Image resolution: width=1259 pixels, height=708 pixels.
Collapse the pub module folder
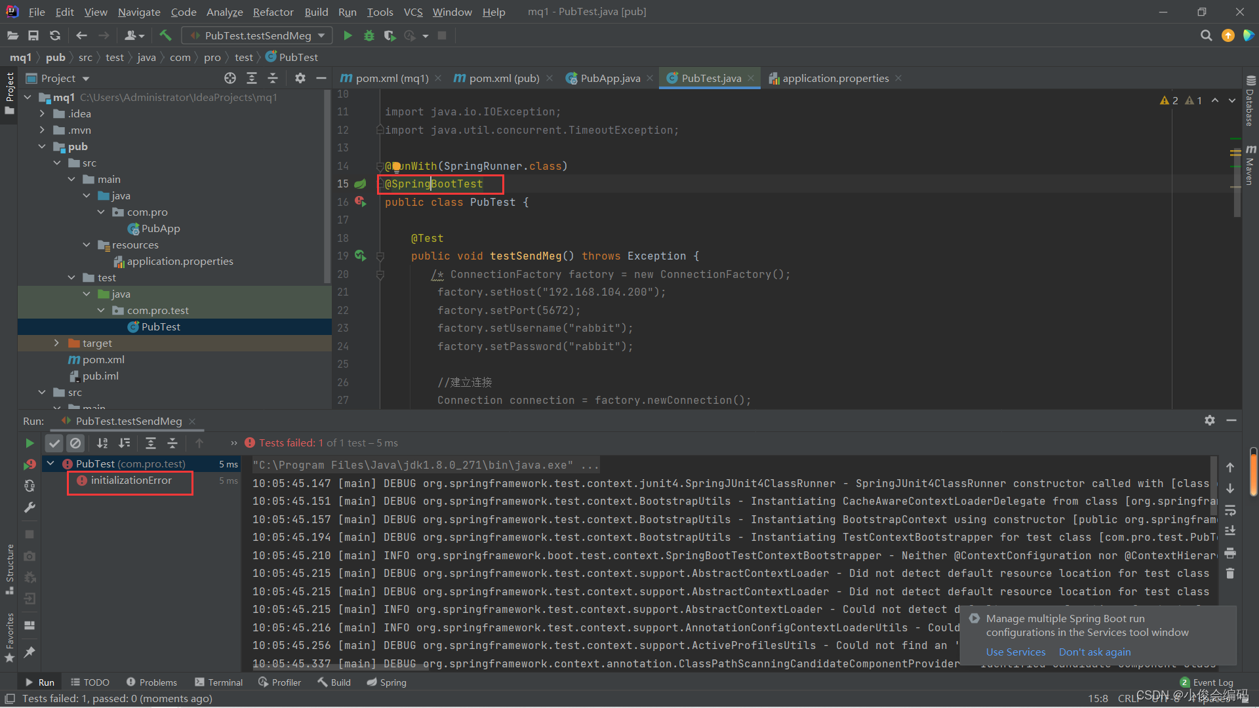42,146
